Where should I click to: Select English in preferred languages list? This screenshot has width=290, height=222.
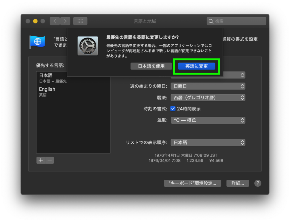[73, 92]
